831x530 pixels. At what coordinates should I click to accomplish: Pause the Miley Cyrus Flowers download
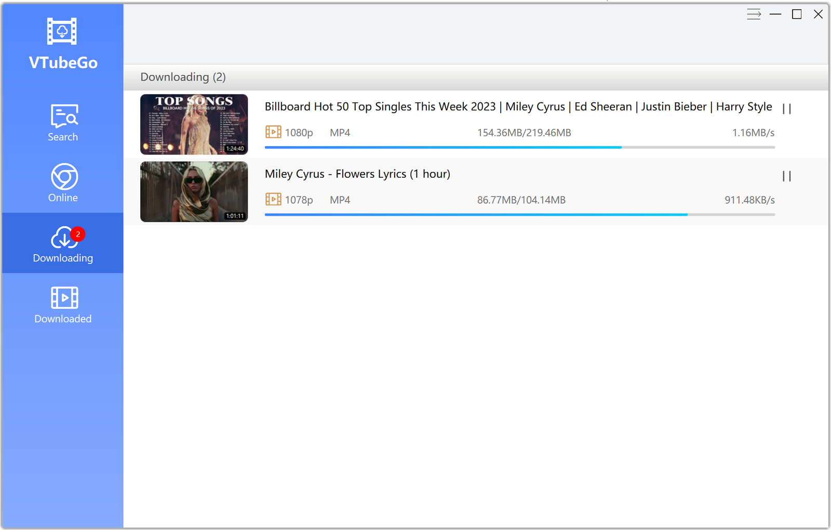pyautogui.click(x=786, y=176)
